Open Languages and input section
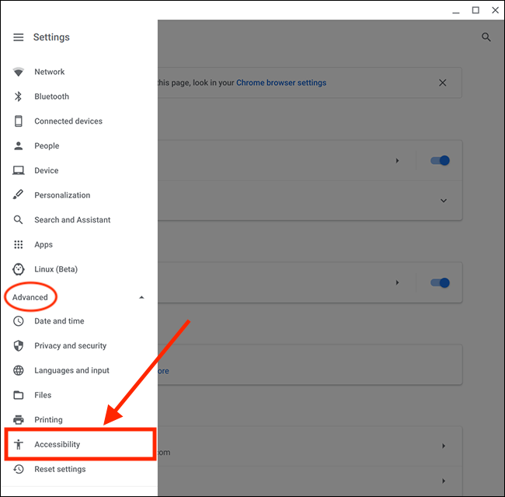The height and width of the screenshot is (497, 505). (71, 371)
